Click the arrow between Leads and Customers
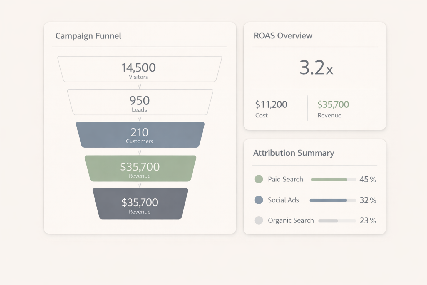The width and height of the screenshot is (427, 285). click(x=140, y=119)
